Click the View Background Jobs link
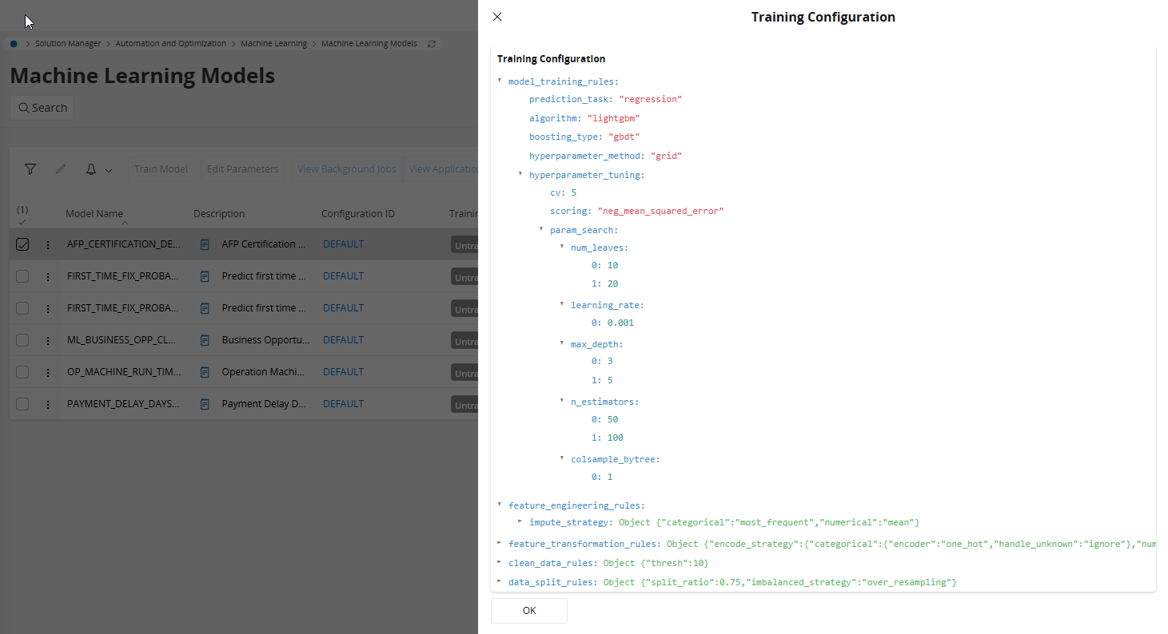 point(346,168)
